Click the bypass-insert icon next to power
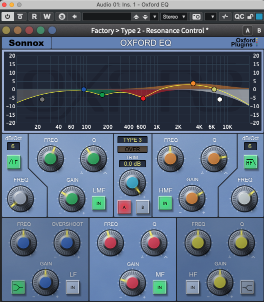 (20, 17)
